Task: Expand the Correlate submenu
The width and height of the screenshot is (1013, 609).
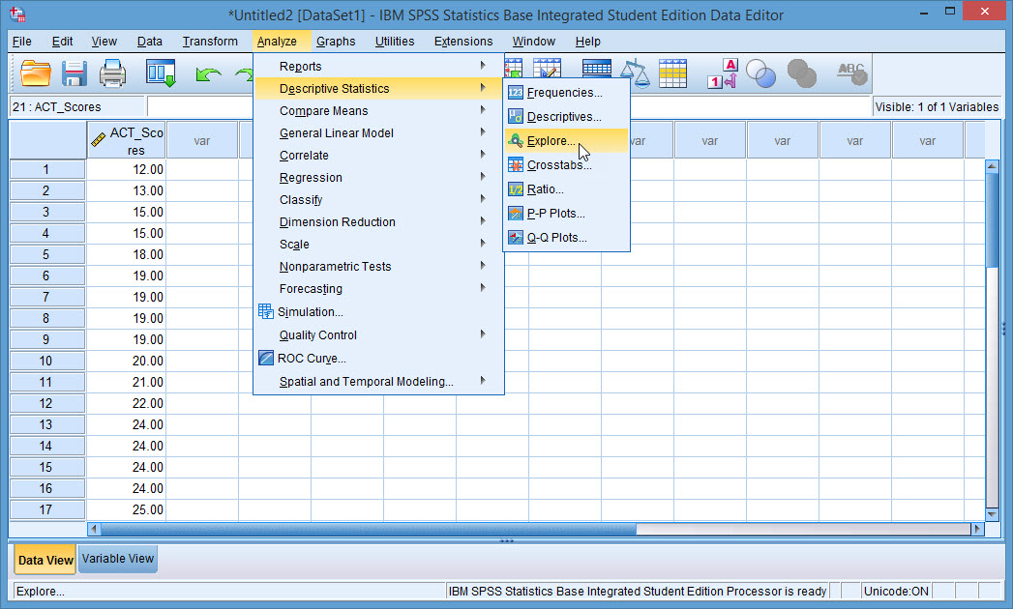Action: pyautogui.click(x=378, y=155)
